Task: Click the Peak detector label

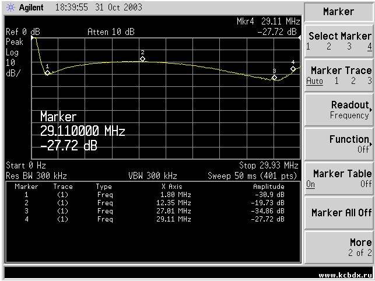Action: click(15, 42)
